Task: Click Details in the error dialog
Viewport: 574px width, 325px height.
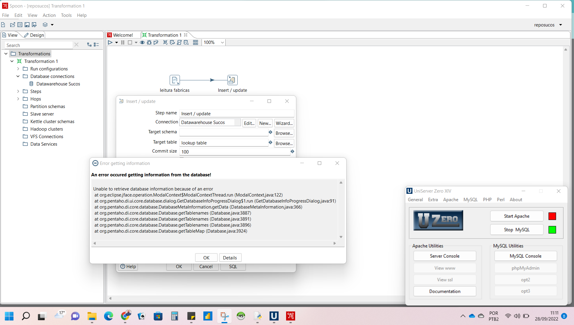Action: coord(230,258)
